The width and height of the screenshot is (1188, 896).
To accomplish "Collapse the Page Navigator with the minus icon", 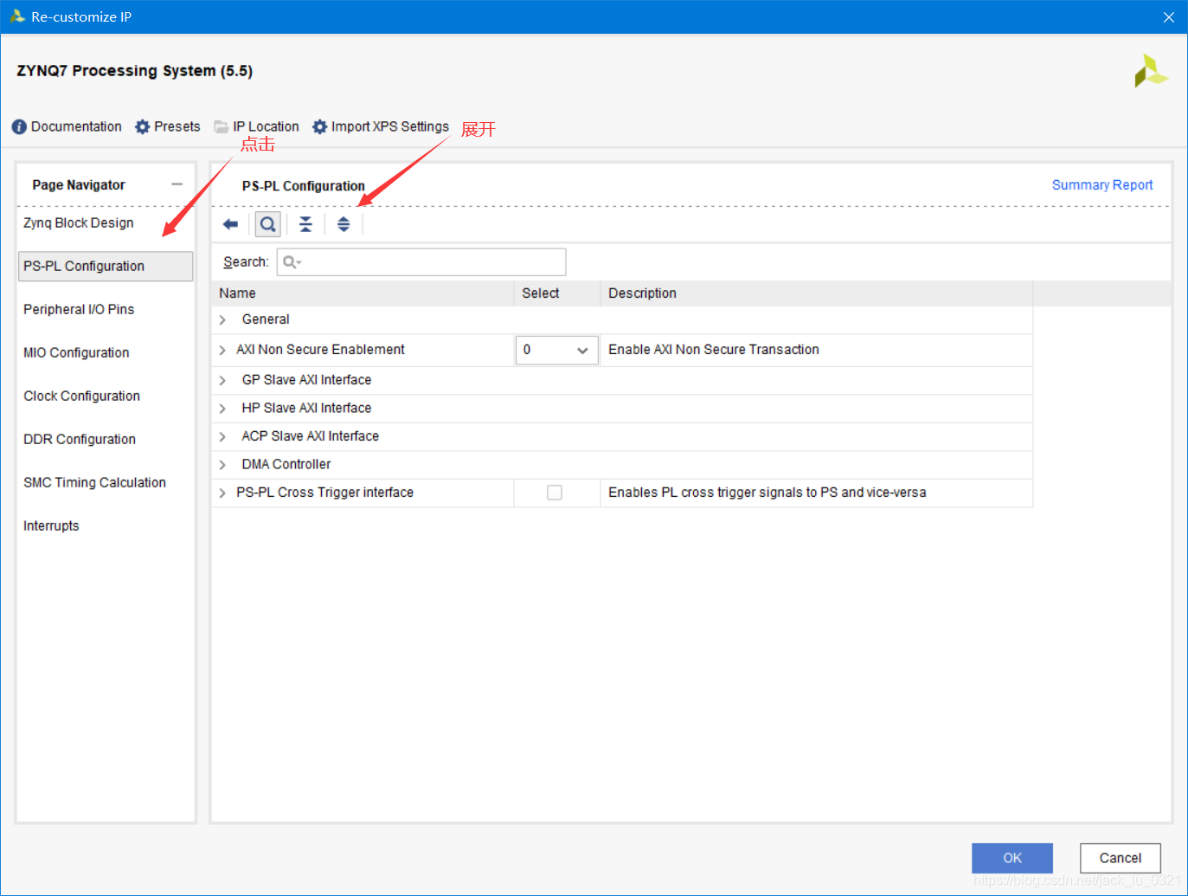I will tap(177, 184).
